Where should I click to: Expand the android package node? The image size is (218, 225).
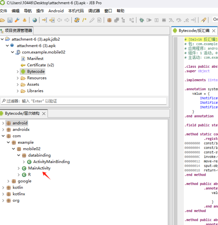[x=3, y=123]
